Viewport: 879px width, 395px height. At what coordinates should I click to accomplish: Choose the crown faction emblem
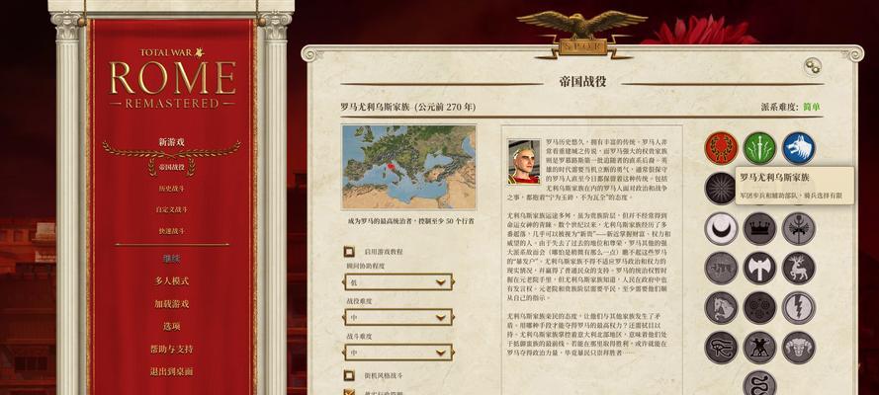pyautogui.click(x=759, y=228)
